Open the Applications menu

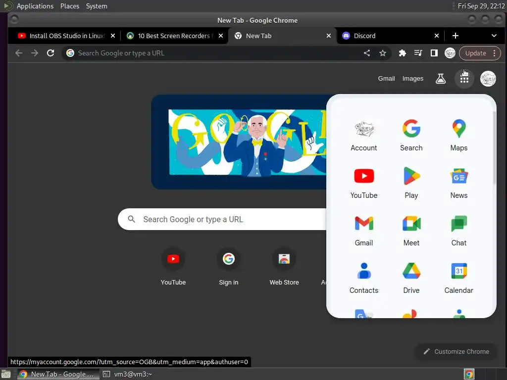(35, 6)
